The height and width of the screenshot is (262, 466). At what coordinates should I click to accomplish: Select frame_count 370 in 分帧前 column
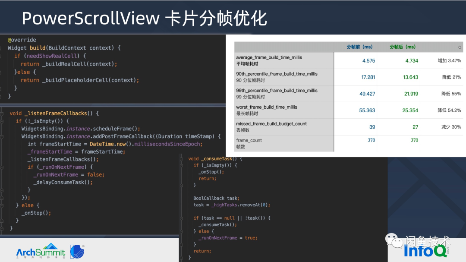[371, 140]
